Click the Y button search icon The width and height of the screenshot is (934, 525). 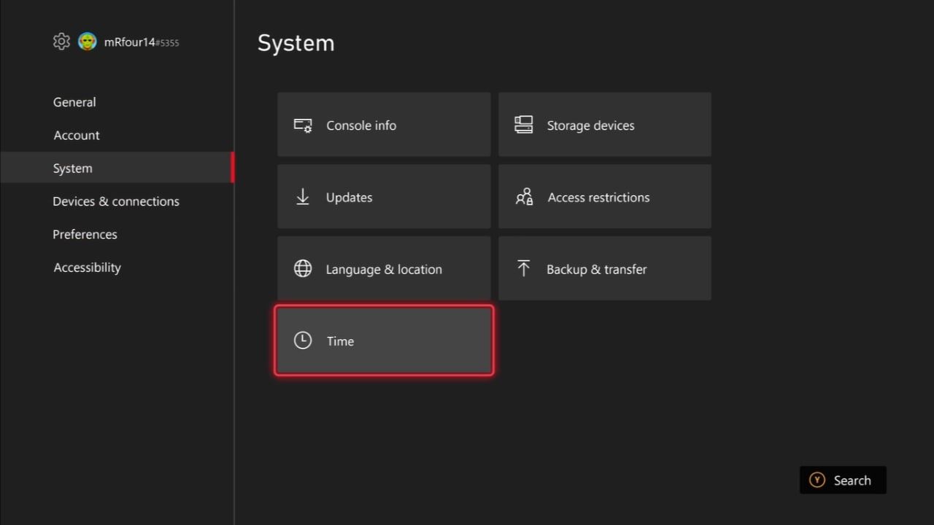816,480
